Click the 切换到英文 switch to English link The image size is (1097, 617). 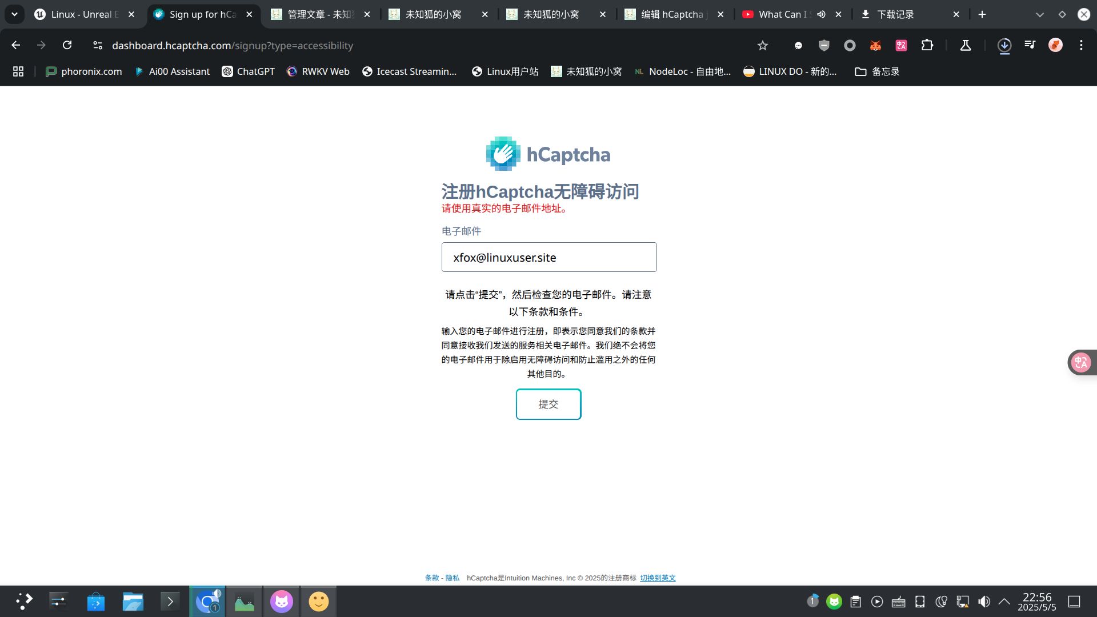pyautogui.click(x=658, y=578)
